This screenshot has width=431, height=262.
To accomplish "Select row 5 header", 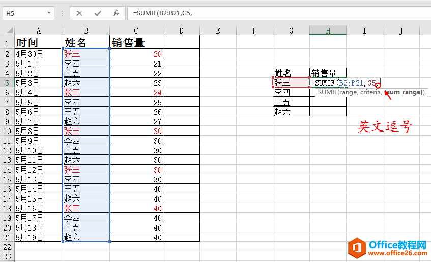I will (7, 83).
